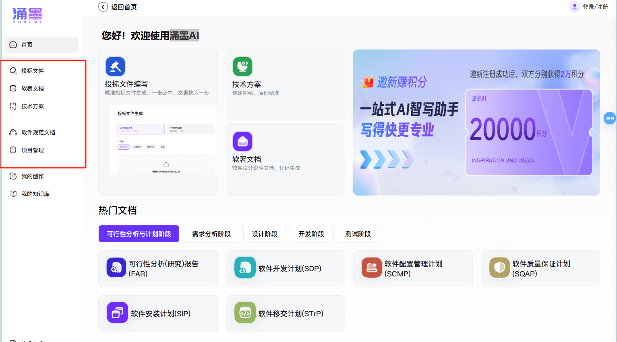Open 软件配置管理计划(SCMP) card
This screenshot has width=617, height=342.
coord(413,269)
